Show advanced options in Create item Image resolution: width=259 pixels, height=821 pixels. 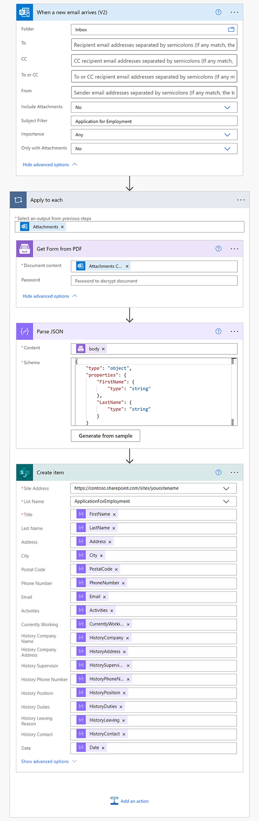pos(49,761)
